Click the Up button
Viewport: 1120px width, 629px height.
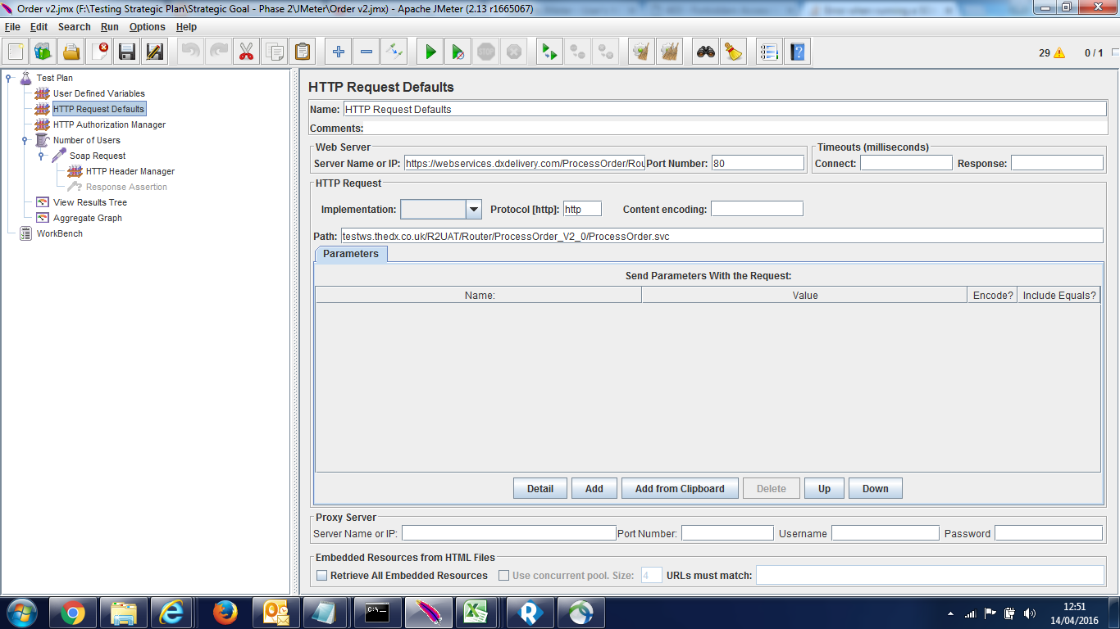[x=825, y=489]
